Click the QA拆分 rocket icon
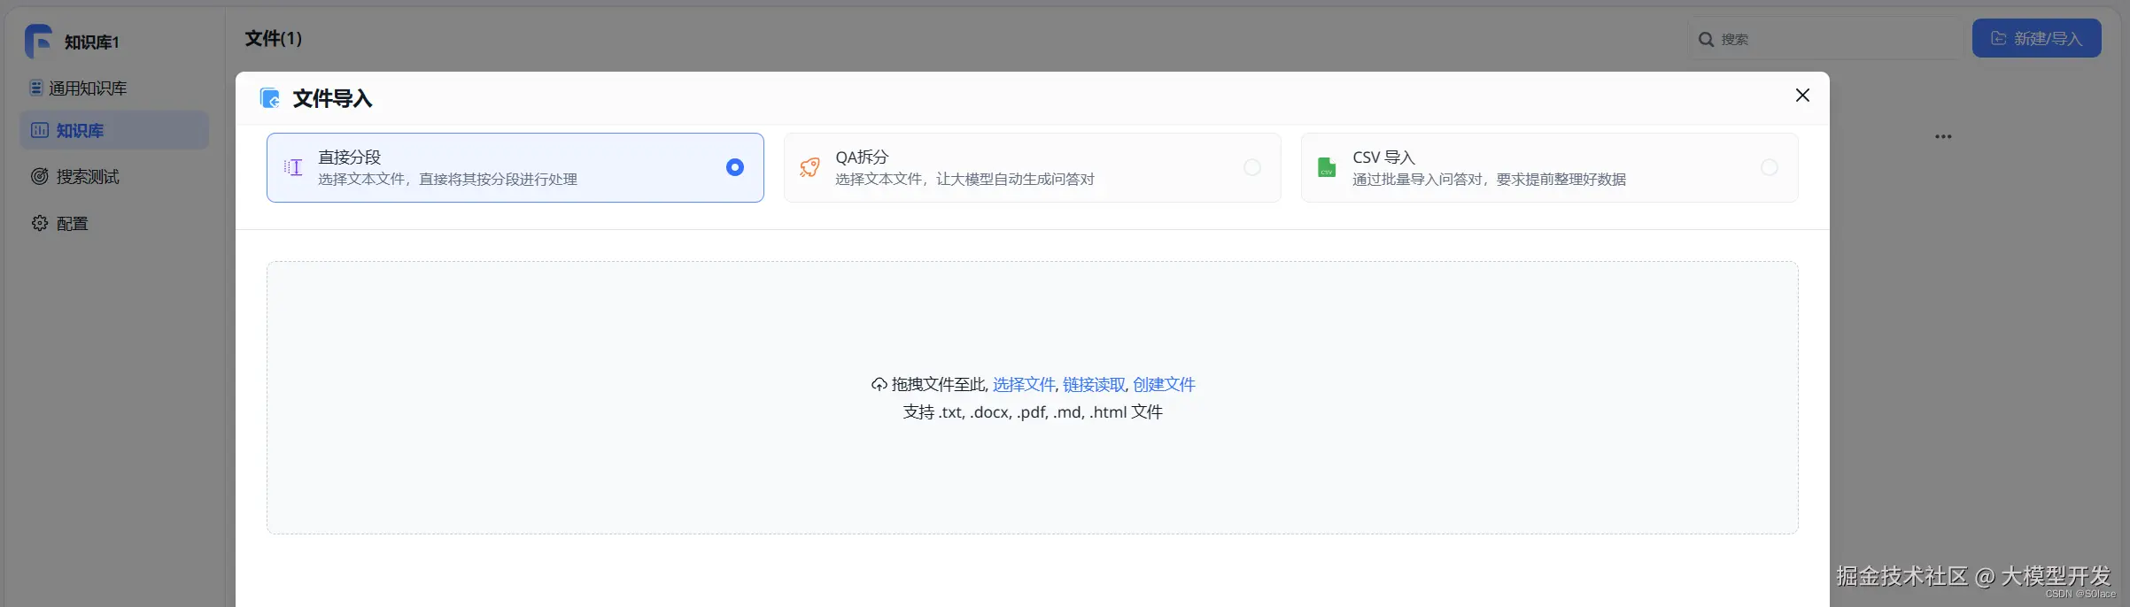 pyautogui.click(x=809, y=167)
